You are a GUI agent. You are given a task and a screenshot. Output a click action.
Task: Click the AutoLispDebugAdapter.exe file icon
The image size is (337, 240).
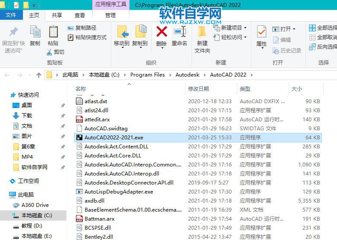click(x=79, y=191)
